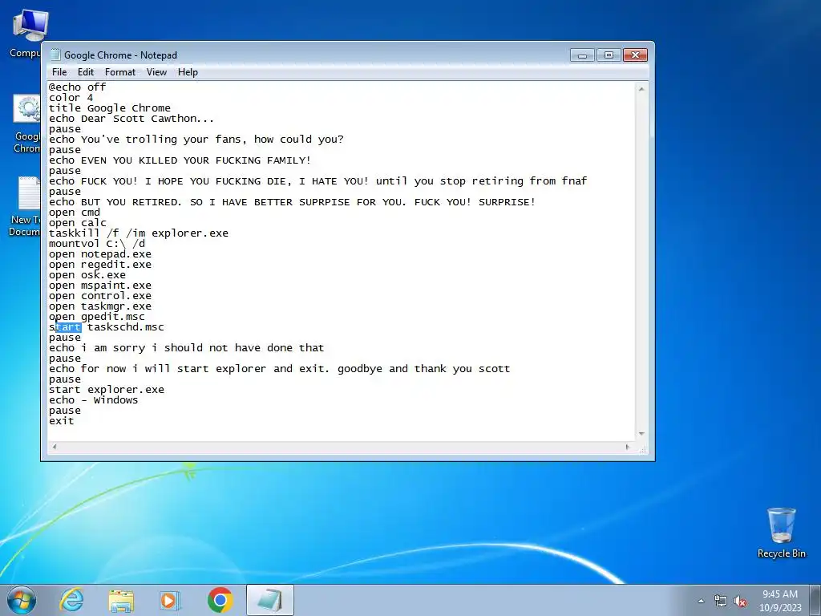This screenshot has height=616, width=821.
Task: Select the Notepad taskbar button
Action: [x=269, y=600]
